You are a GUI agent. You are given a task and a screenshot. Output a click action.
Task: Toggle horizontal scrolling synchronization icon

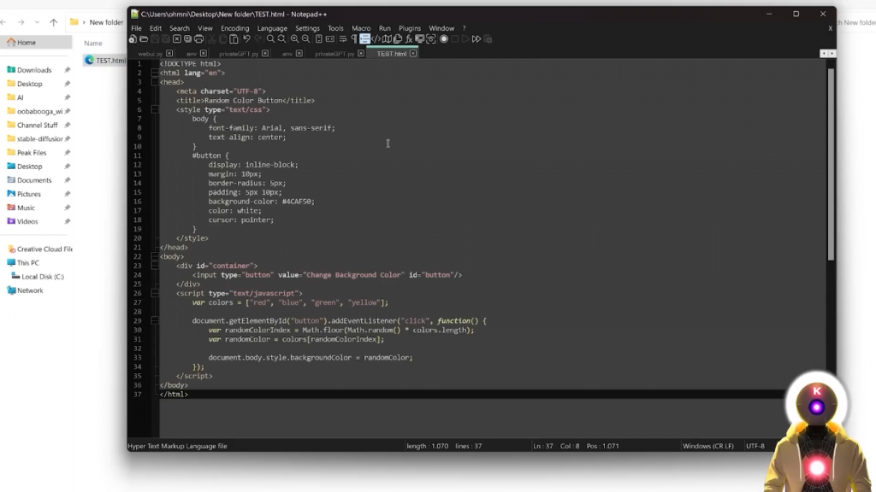(330, 39)
